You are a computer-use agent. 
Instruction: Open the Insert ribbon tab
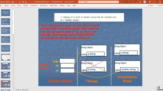(13, 6)
